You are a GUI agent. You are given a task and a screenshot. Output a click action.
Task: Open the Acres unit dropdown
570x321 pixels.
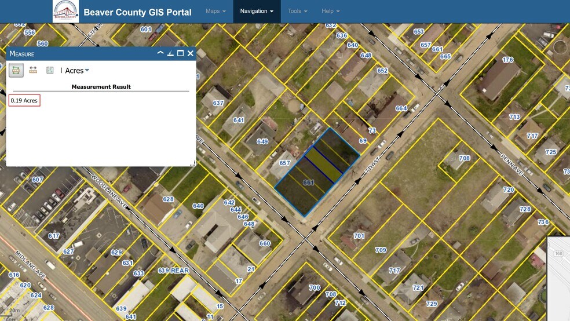(78, 71)
